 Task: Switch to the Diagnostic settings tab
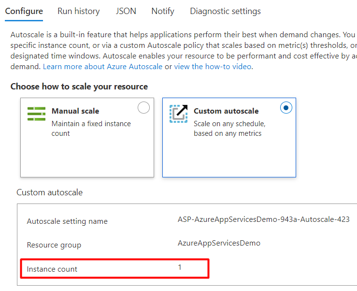pos(225,11)
